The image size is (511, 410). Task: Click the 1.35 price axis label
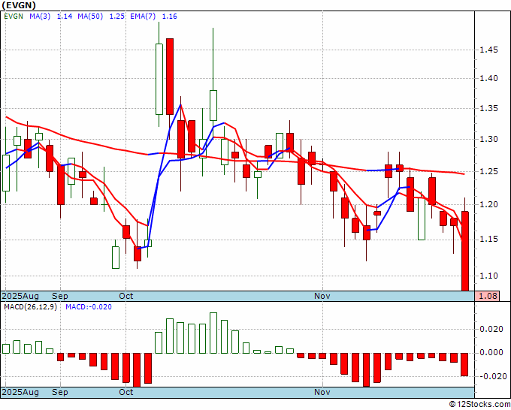(x=488, y=108)
